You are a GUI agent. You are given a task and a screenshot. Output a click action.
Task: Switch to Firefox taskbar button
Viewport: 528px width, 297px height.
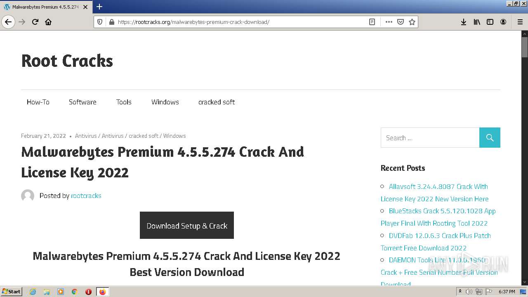click(x=102, y=292)
